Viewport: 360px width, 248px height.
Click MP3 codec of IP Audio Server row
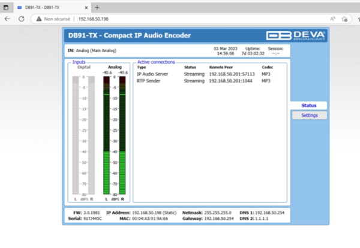point(266,74)
